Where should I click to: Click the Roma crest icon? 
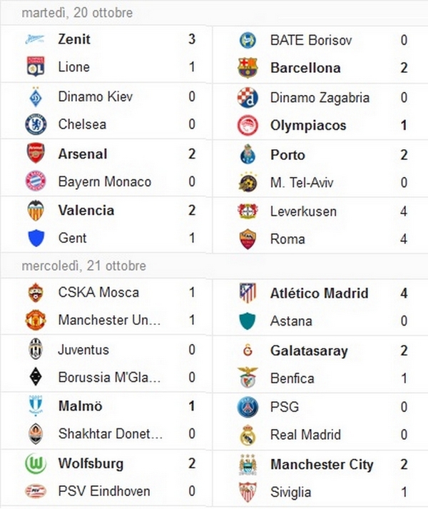(x=248, y=239)
